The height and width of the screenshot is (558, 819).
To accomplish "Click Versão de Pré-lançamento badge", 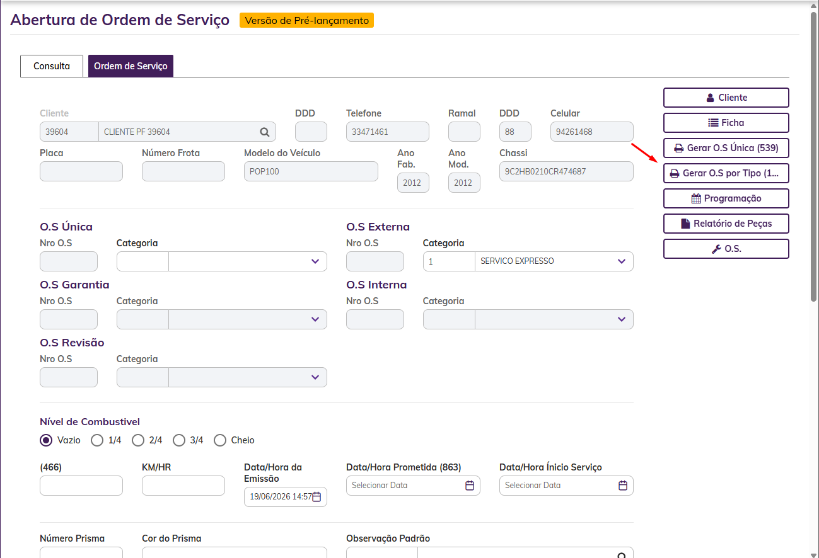I will [x=306, y=20].
